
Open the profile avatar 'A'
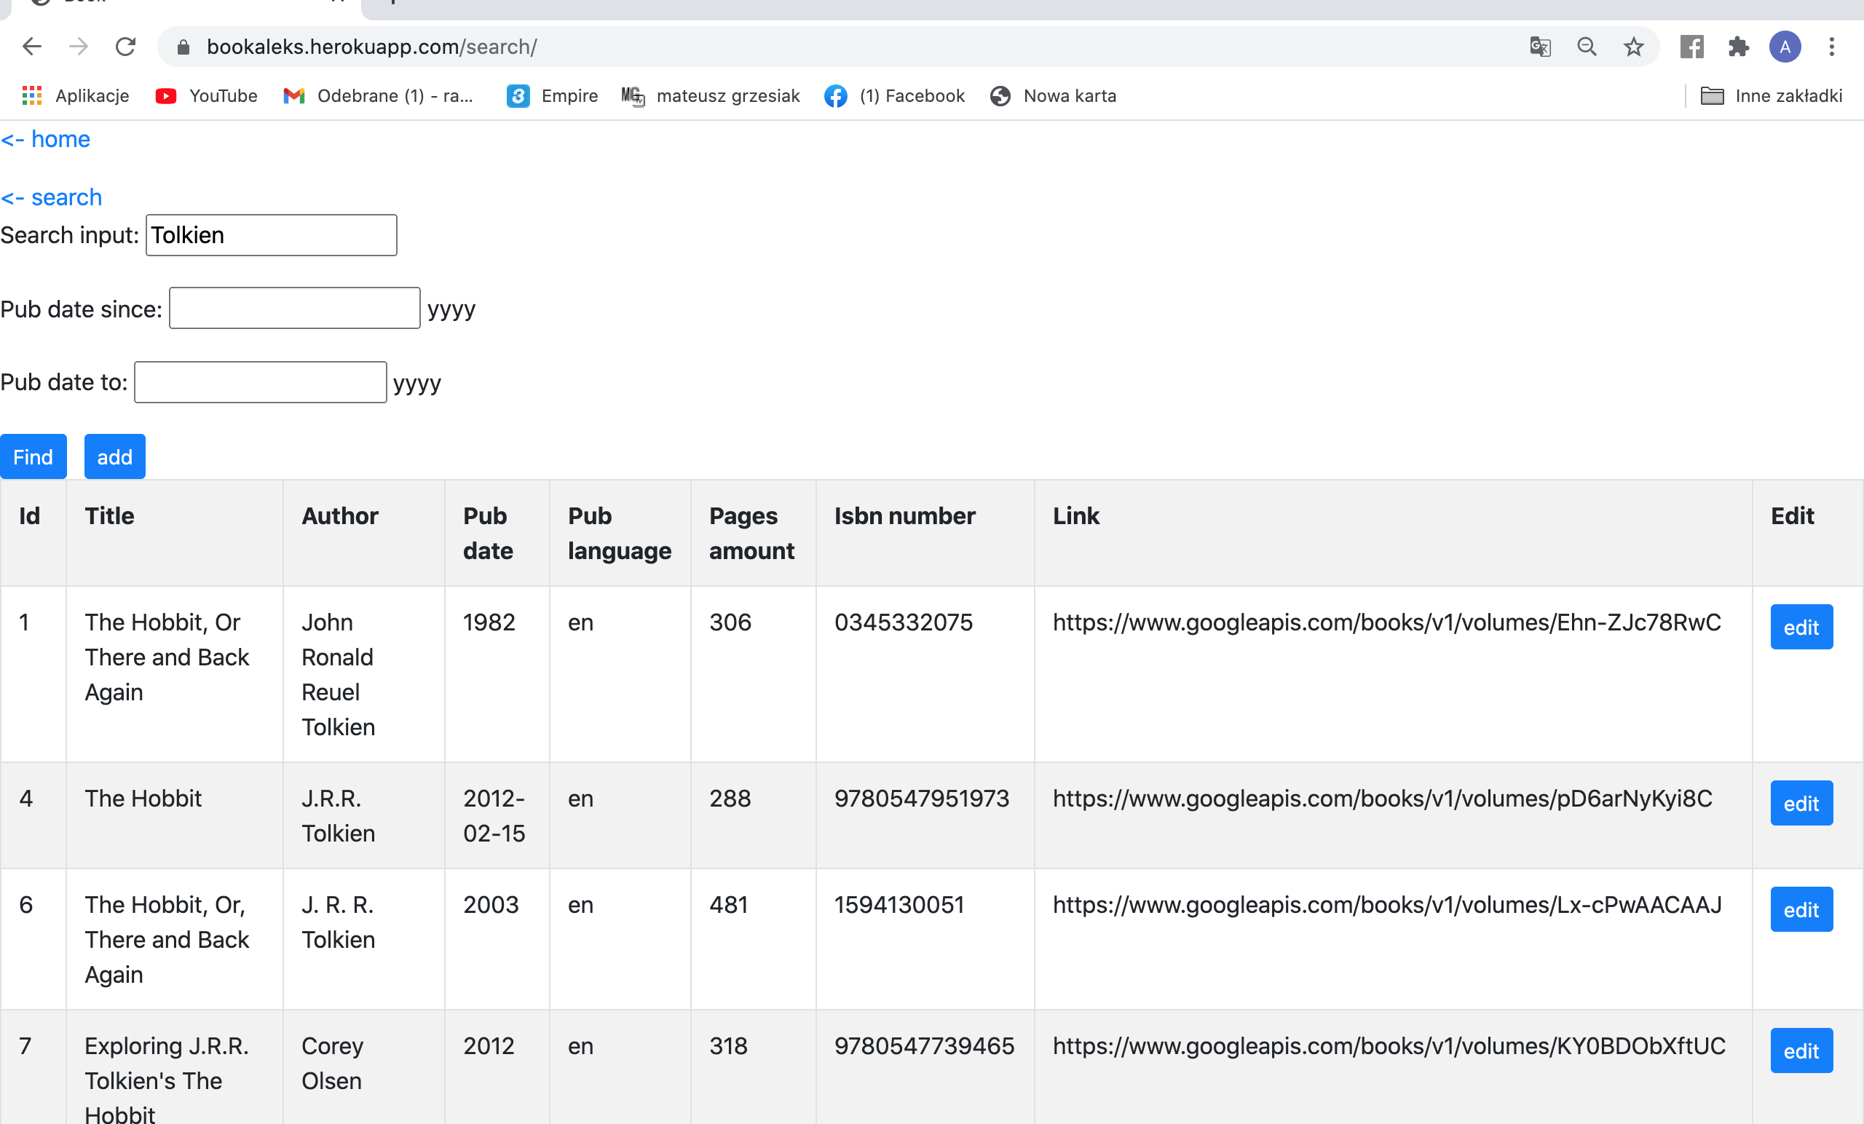tap(1785, 47)
